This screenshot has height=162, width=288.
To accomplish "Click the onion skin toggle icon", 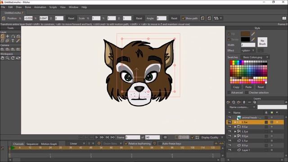I will tap(99, 144).
